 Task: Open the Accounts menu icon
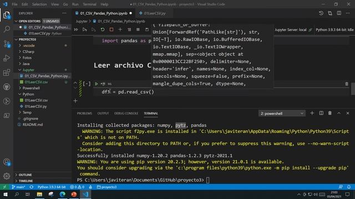point(7,162)
